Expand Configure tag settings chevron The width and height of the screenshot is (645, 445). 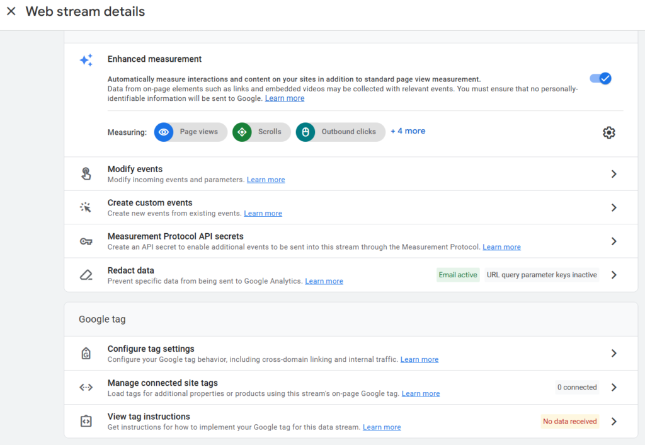click(x=614, y=353)
